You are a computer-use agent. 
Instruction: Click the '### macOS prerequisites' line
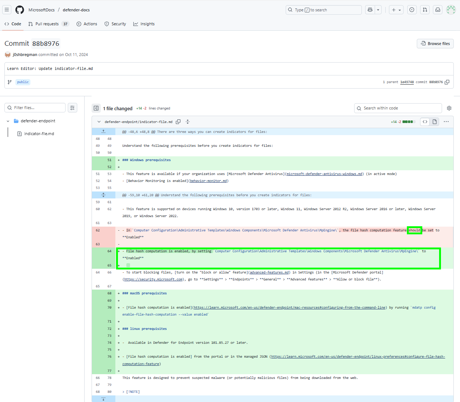pyautogui.click(x=144, y=293)
